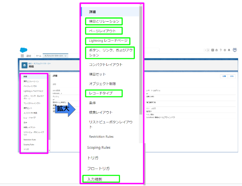The width and height of the screenshot is (242, 186).
Task: Switch to the ホーム tab
Action: 38,56
